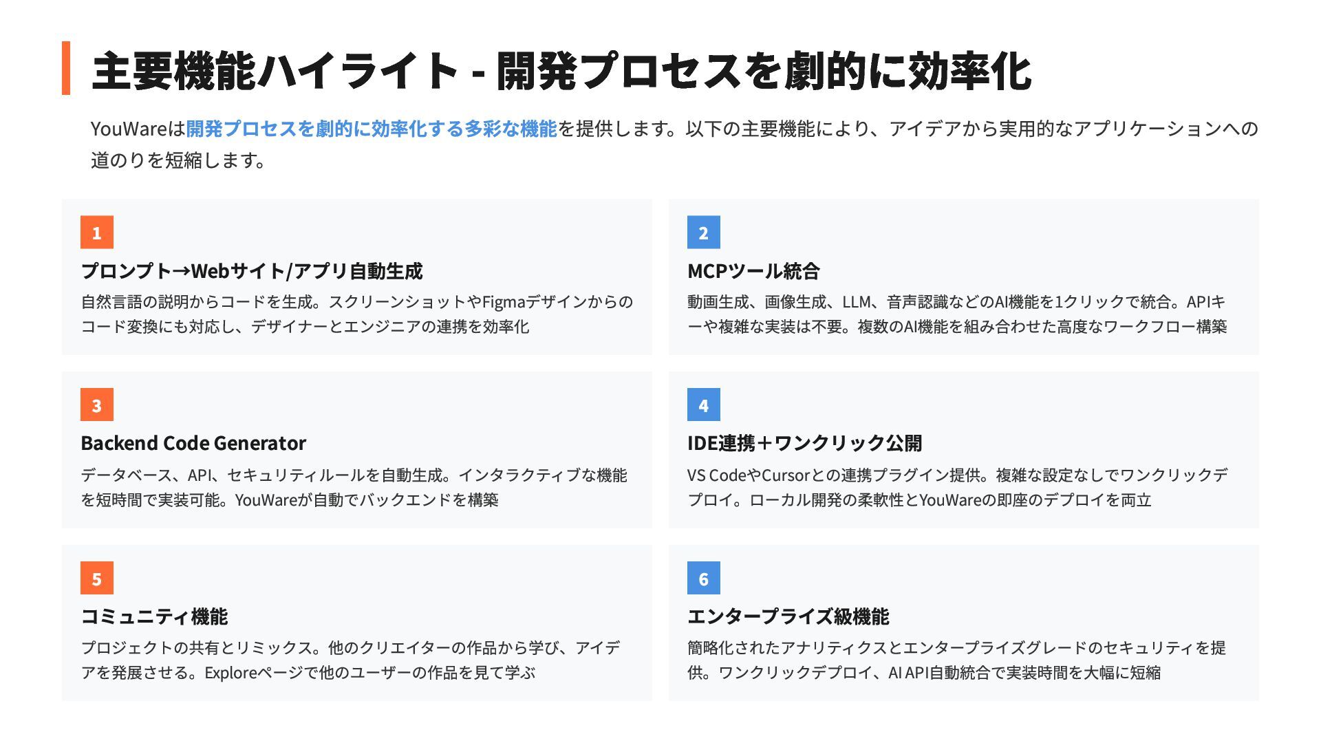Click the blue number 4 badge

point(703,405)
